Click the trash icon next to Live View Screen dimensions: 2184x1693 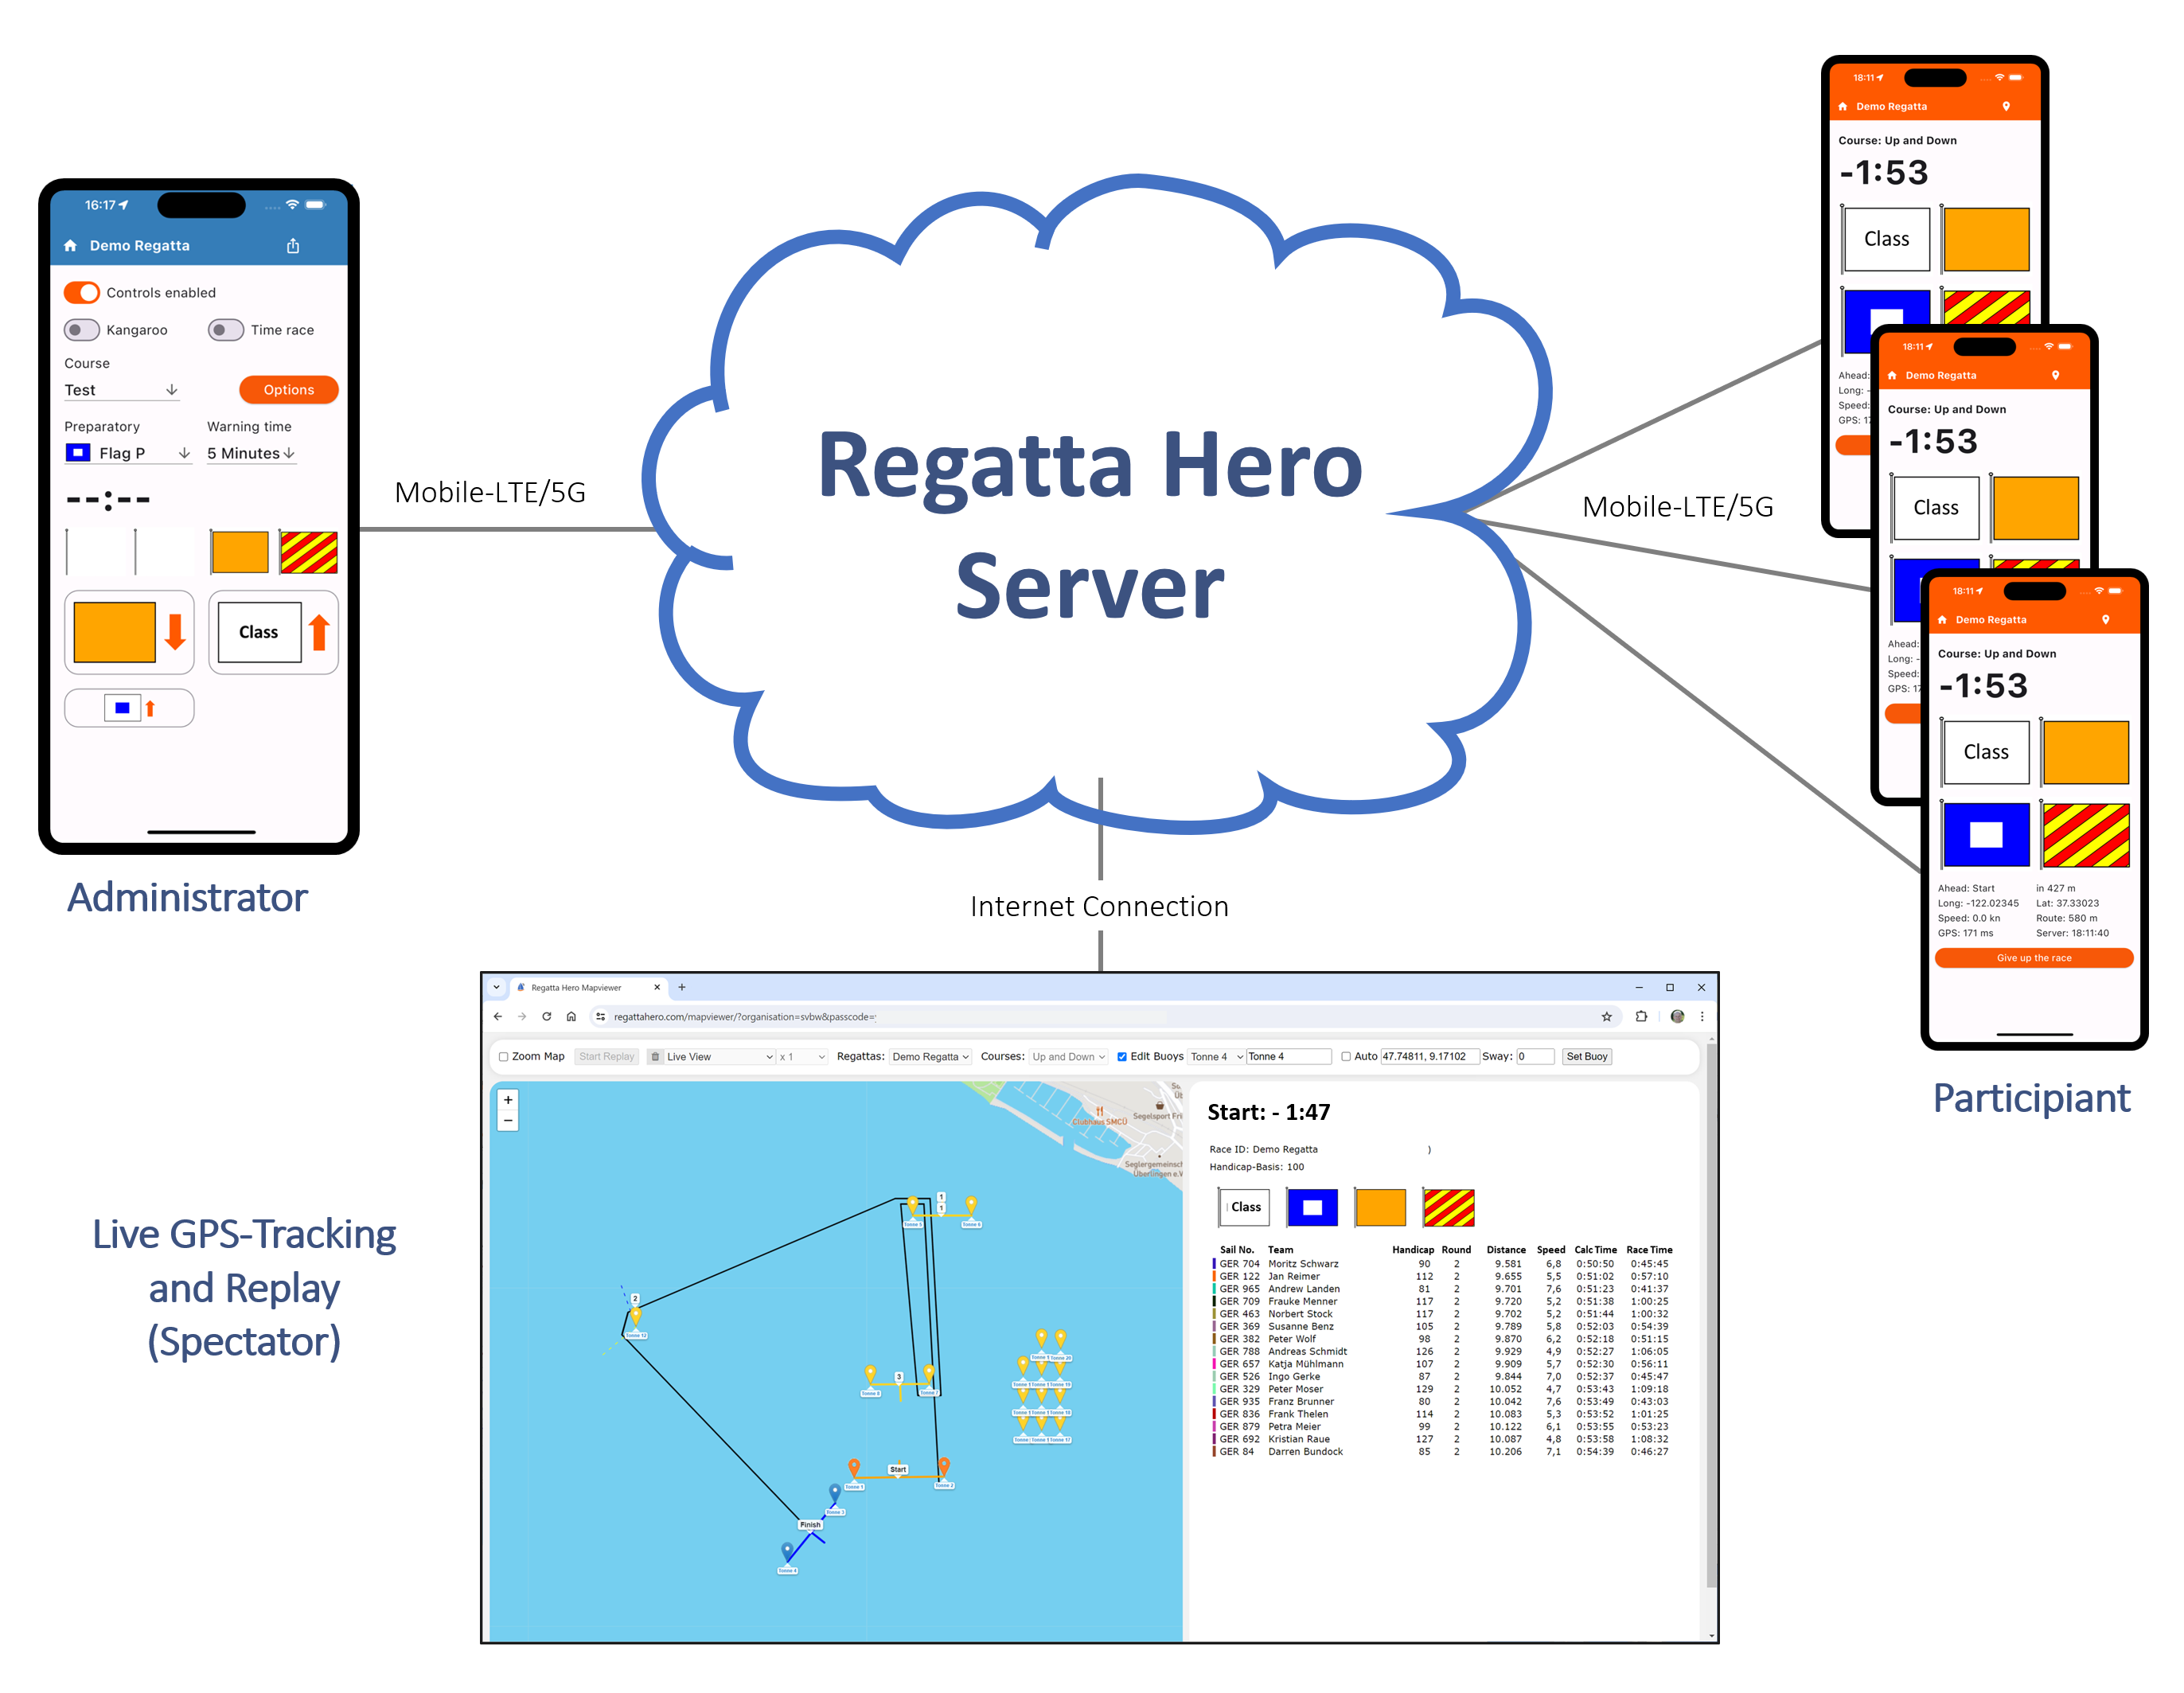(655, 1056)
